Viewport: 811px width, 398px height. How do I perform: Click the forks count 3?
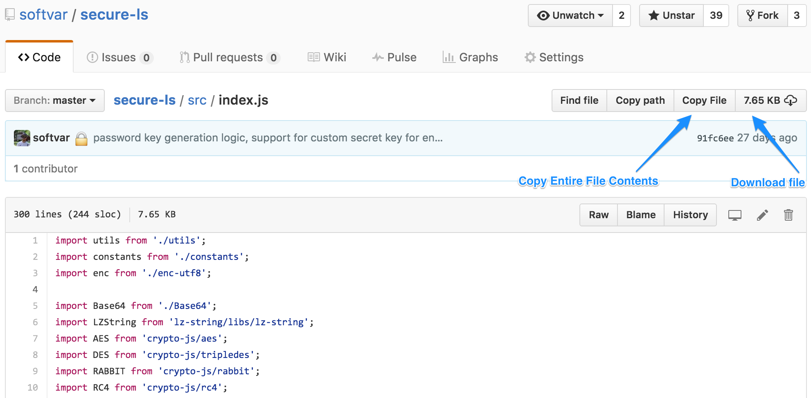pyautogui.click(x=796, y=16)
